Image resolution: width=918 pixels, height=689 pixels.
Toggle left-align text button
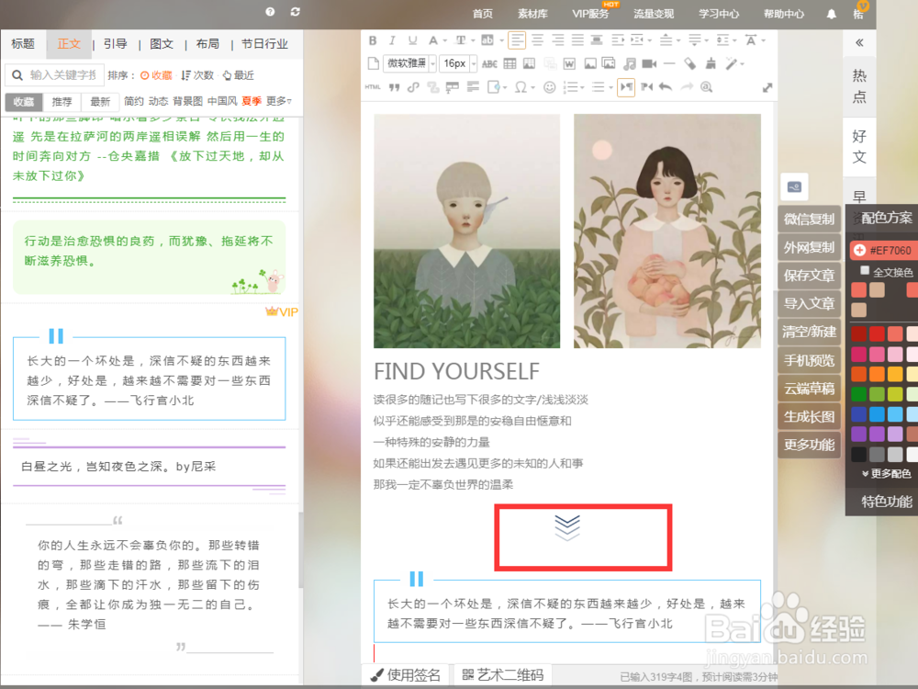coord(517,40)
